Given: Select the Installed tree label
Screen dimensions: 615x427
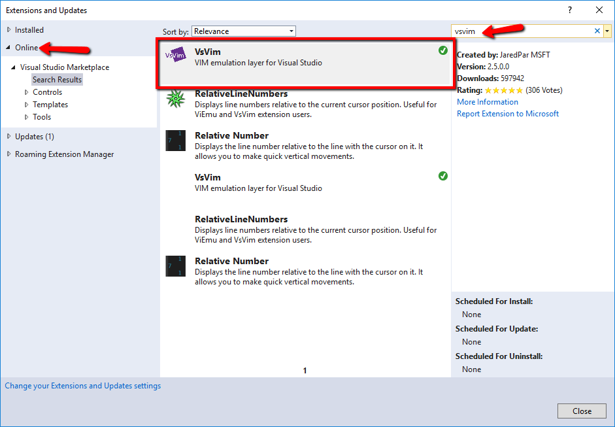Looking at the screenshot, I should [29, 30].
